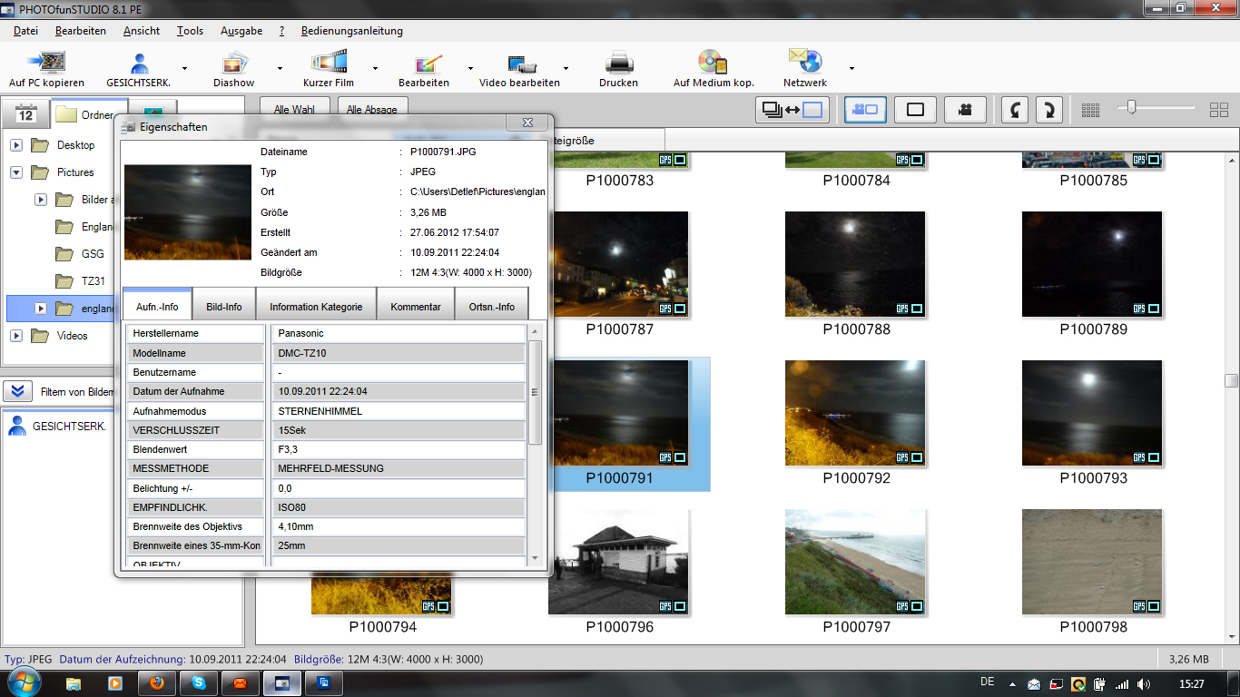Open the Video bearbeiten dropdown arrow
This screenshot has width=1240, height=697.
coord(566,68)
